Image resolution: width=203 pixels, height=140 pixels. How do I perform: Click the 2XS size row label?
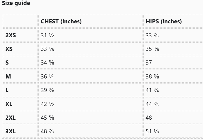point(11,35)
